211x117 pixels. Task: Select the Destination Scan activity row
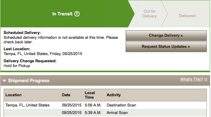[105, 105]
